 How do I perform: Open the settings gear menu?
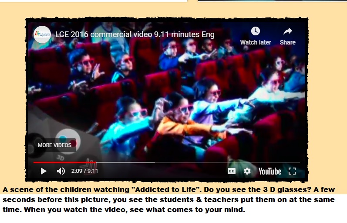(247, 171)
